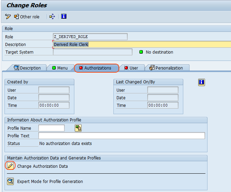This screenshot has height=192, width=231.
Task: Click the transport arrow toolbar icon
Action: click(x=52, y=17)
